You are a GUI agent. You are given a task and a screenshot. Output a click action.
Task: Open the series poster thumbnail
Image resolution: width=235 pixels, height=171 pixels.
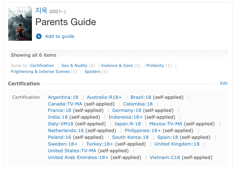(20, 23)
